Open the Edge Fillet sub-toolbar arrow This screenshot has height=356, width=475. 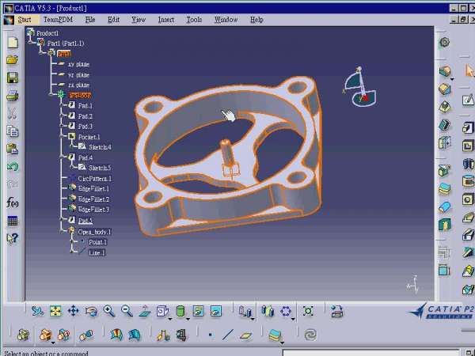(x=452, y=79)
